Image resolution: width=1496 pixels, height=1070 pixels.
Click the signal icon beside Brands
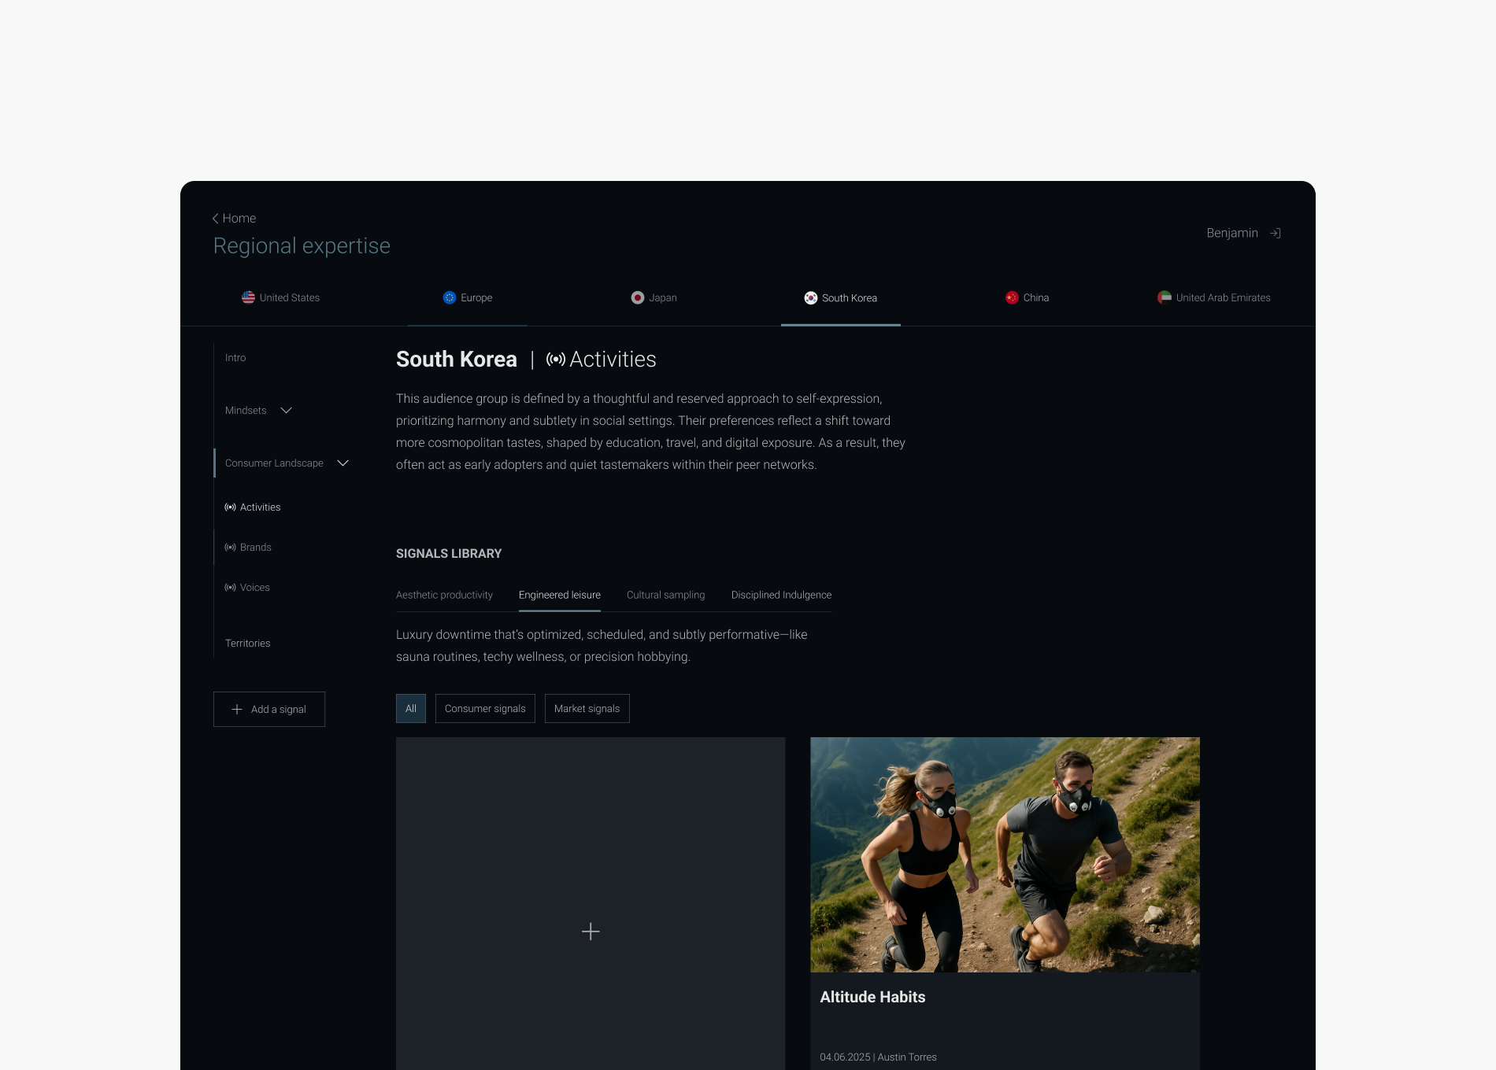click(x=230, y=548)
